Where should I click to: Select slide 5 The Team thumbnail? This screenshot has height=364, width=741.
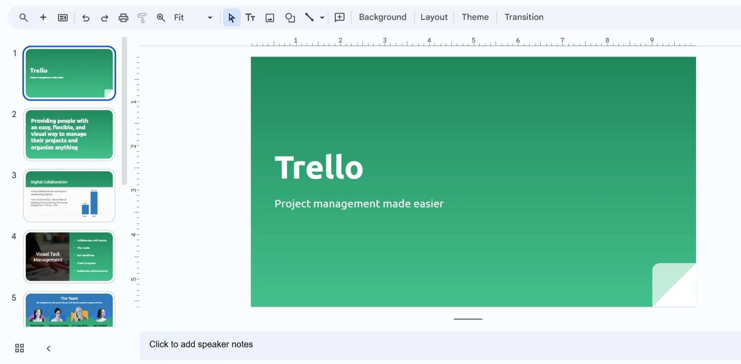pyautogui.click(x=69, y=310)
